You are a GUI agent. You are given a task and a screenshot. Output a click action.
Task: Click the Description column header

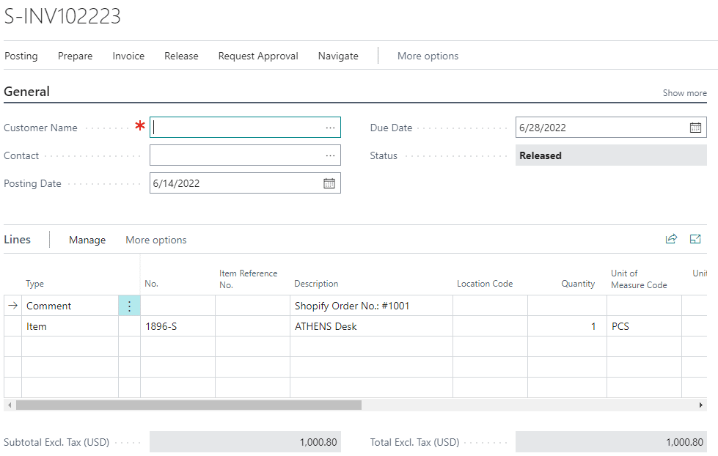tap(316, 284)
